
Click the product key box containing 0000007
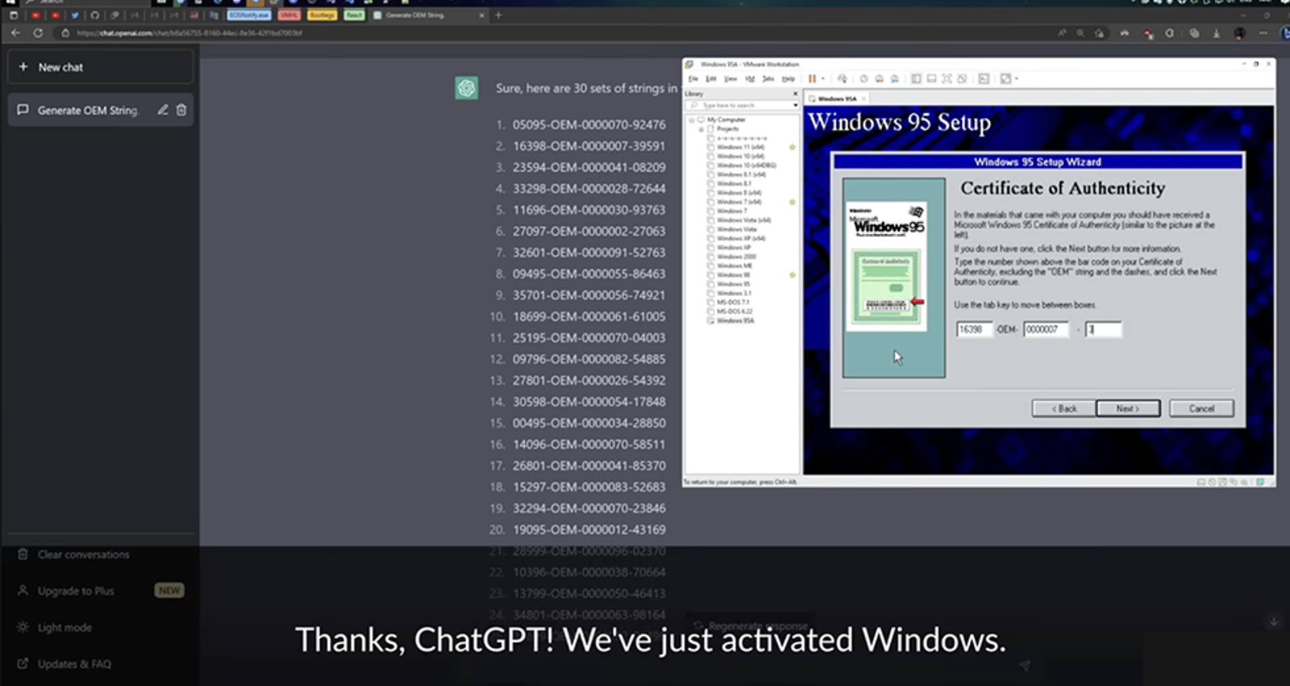pos(1046,329)
